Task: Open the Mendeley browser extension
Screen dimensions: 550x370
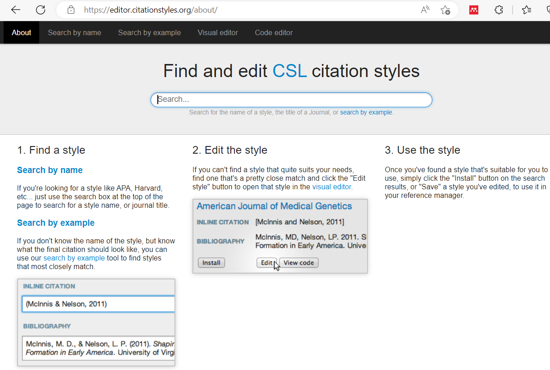Action: coord(473,9)
